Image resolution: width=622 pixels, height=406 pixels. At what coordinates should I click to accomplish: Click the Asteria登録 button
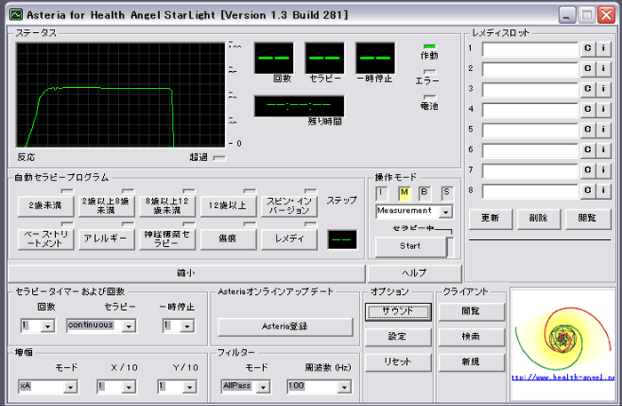pos(284,327)
